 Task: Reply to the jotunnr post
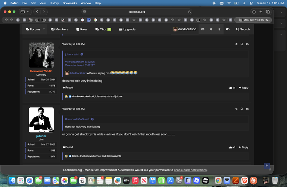tap(243, 147)
